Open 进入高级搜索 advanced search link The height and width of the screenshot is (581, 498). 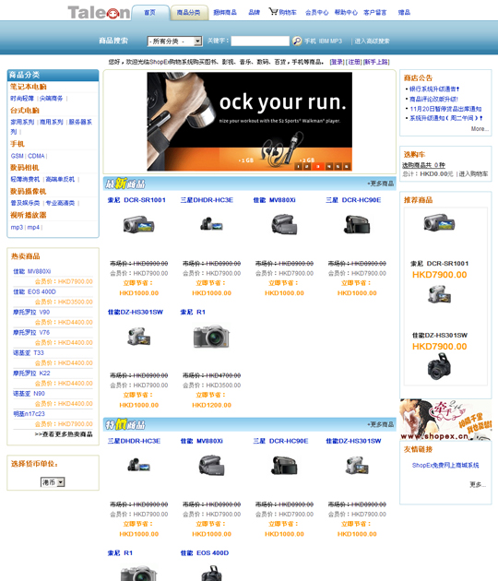point(372,41)
